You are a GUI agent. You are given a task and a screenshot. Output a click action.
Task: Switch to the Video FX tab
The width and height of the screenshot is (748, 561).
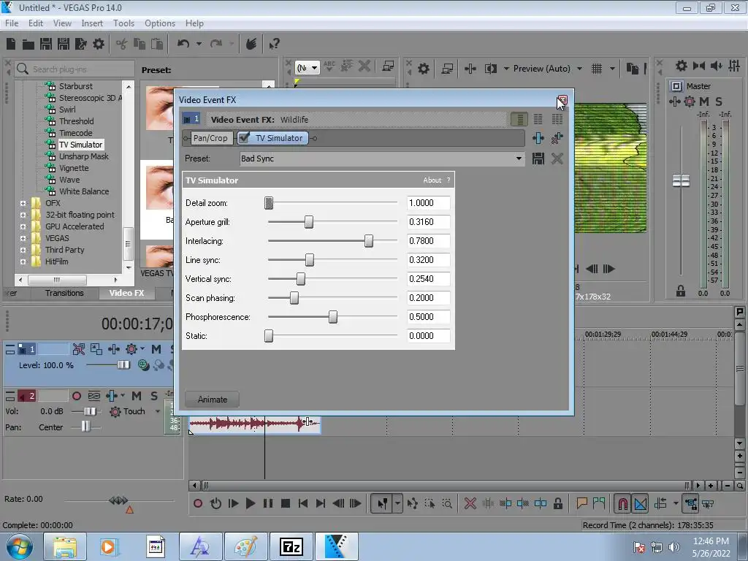tap(126, 293)
